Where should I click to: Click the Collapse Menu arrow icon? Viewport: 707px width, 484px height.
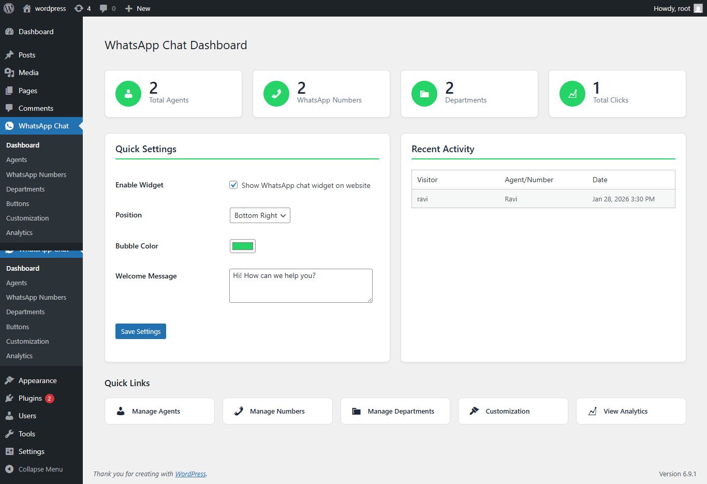tap(9, 469)
